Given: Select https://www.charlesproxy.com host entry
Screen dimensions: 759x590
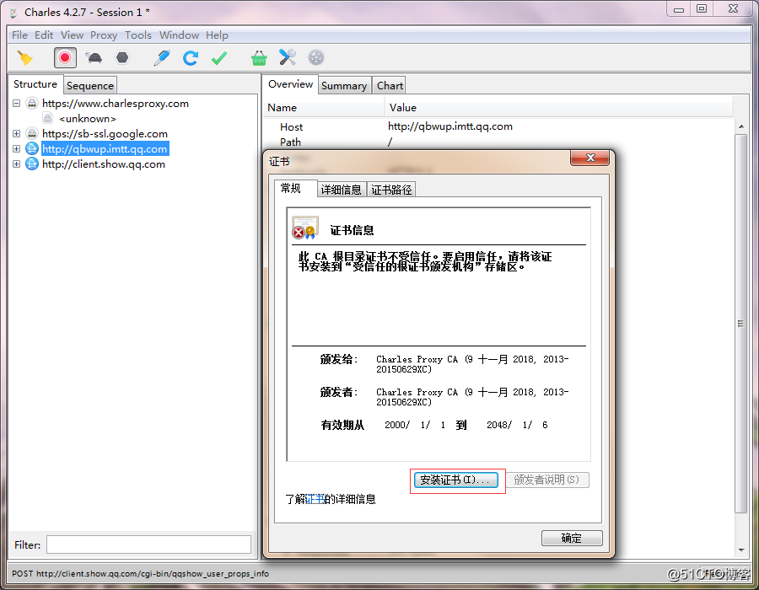Looking at the screenshot, I should (x=116, y=104).
